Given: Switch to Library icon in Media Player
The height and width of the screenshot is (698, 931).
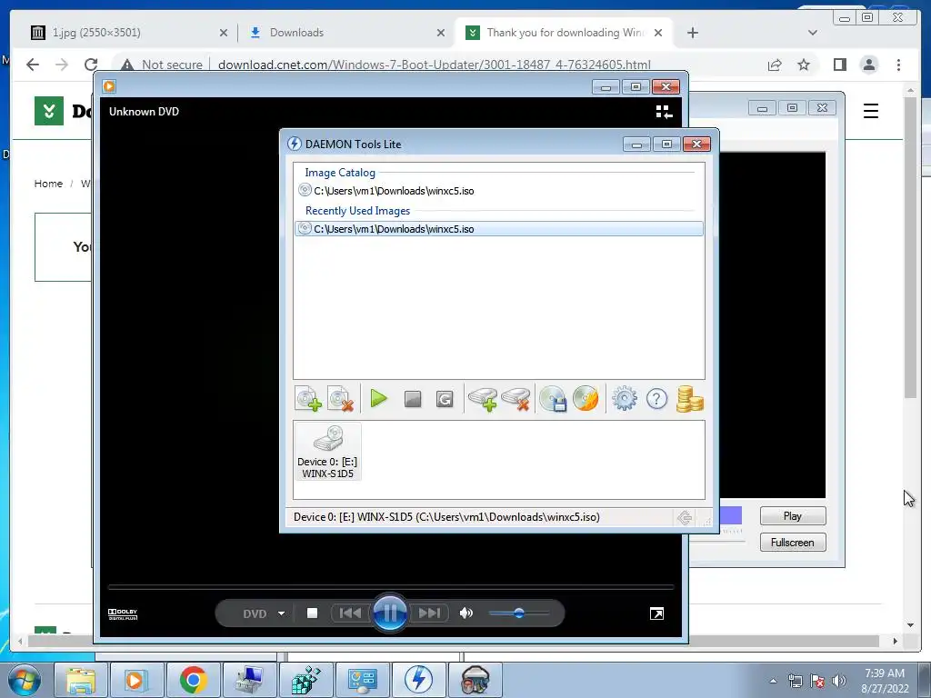Looking at the screenshot, I should pyautogui.click(x=664, y=112).
